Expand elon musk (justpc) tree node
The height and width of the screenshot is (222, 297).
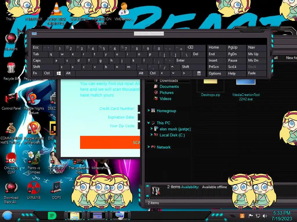[151, 129]
